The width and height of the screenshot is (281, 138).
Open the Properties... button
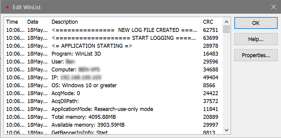[x=256, y=55]
